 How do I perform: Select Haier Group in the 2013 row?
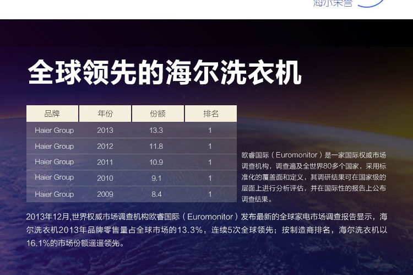tap(55, 130)
